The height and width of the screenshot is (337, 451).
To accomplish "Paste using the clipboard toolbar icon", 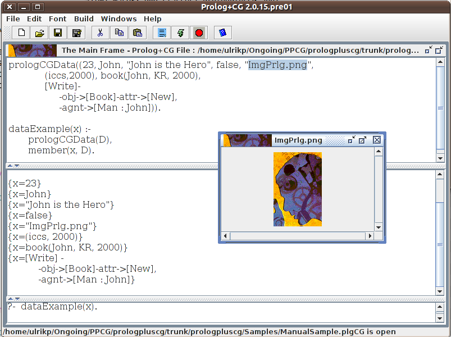I will (x=136, y=33).
